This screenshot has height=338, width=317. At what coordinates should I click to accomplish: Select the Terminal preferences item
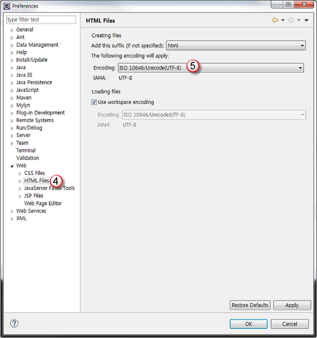tap(26, 150)
